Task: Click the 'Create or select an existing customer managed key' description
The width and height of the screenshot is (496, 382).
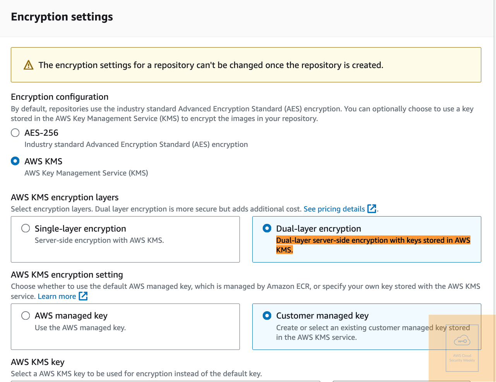Action: click(x=373, y=333)
